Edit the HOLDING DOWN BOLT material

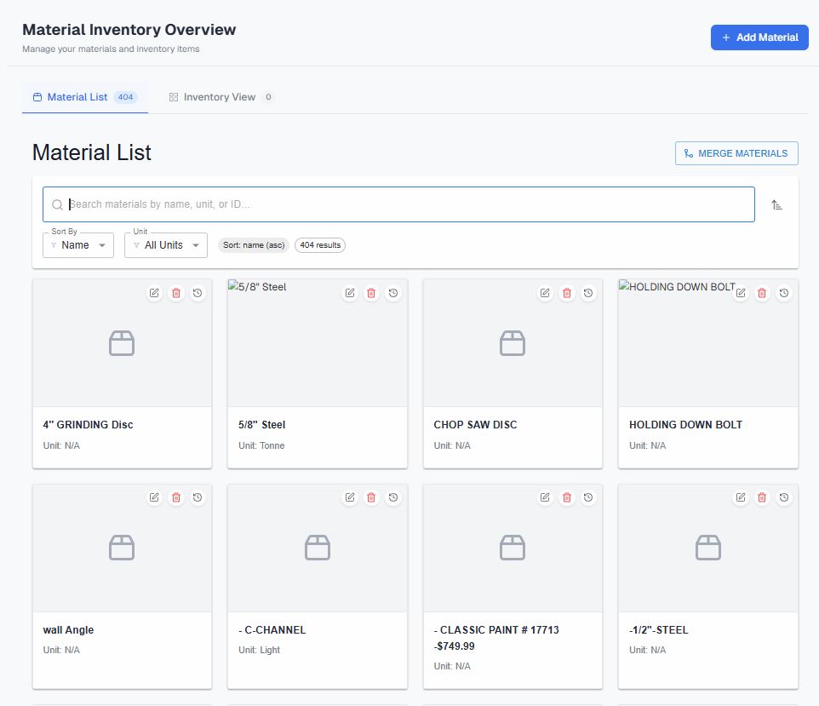coord(741,293)
